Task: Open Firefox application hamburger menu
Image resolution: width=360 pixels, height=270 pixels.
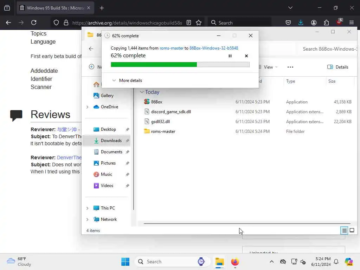Action: click(x=352, y=22)
